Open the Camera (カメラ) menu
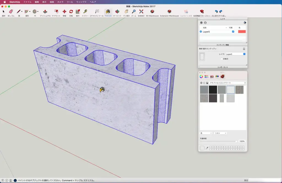The height and width of the screenshot is (183, 282). coord(60,2)
